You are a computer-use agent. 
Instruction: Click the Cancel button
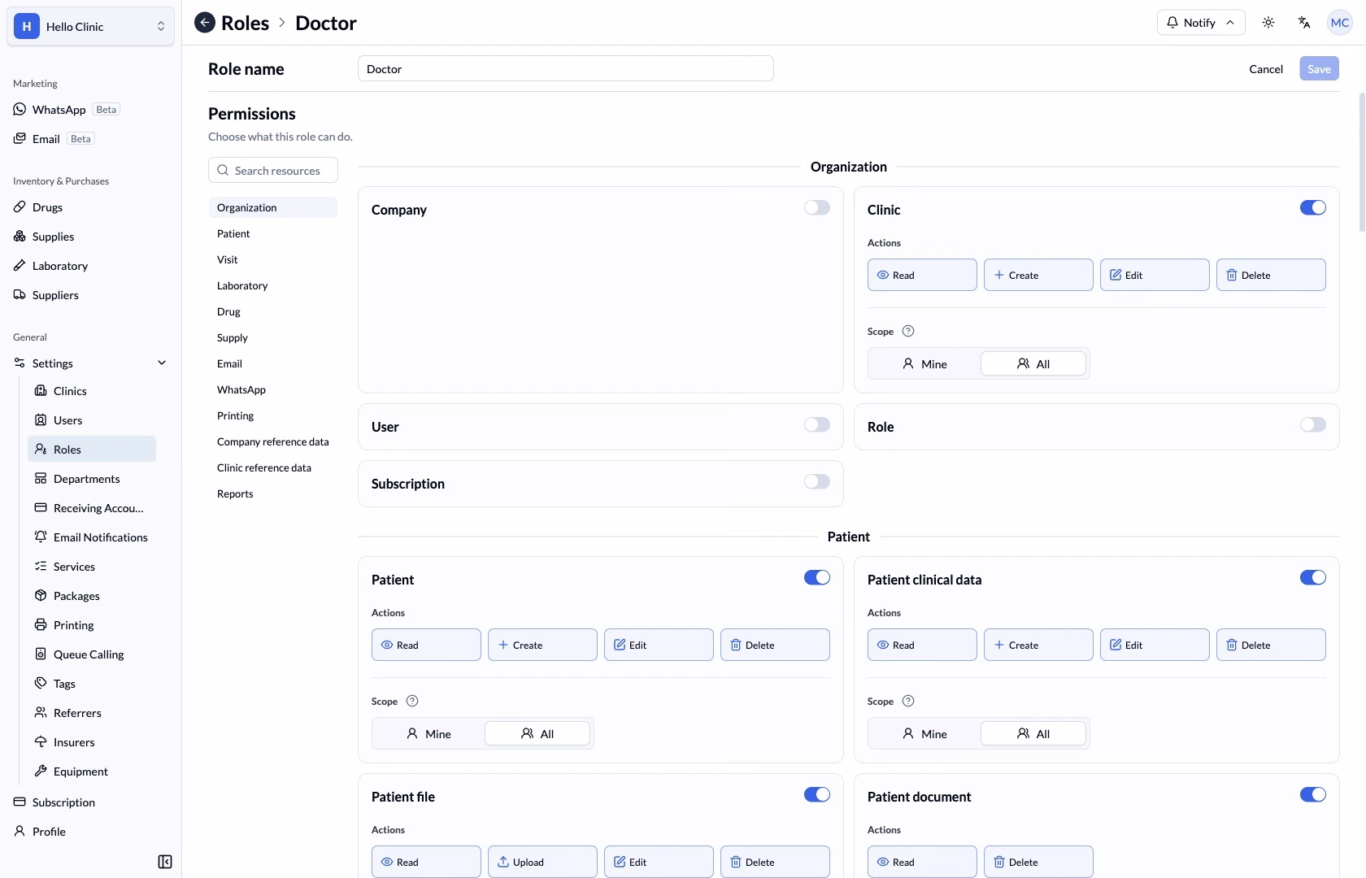coord(1266,69)
